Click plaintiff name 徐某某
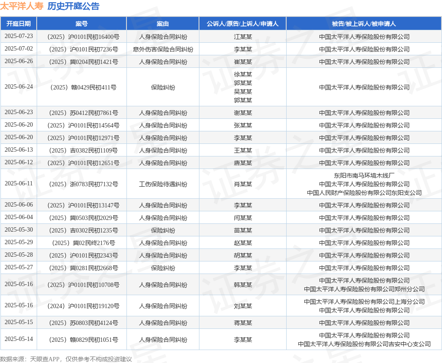442x363 pixels. pyautogui.click(x=243, y=74)
